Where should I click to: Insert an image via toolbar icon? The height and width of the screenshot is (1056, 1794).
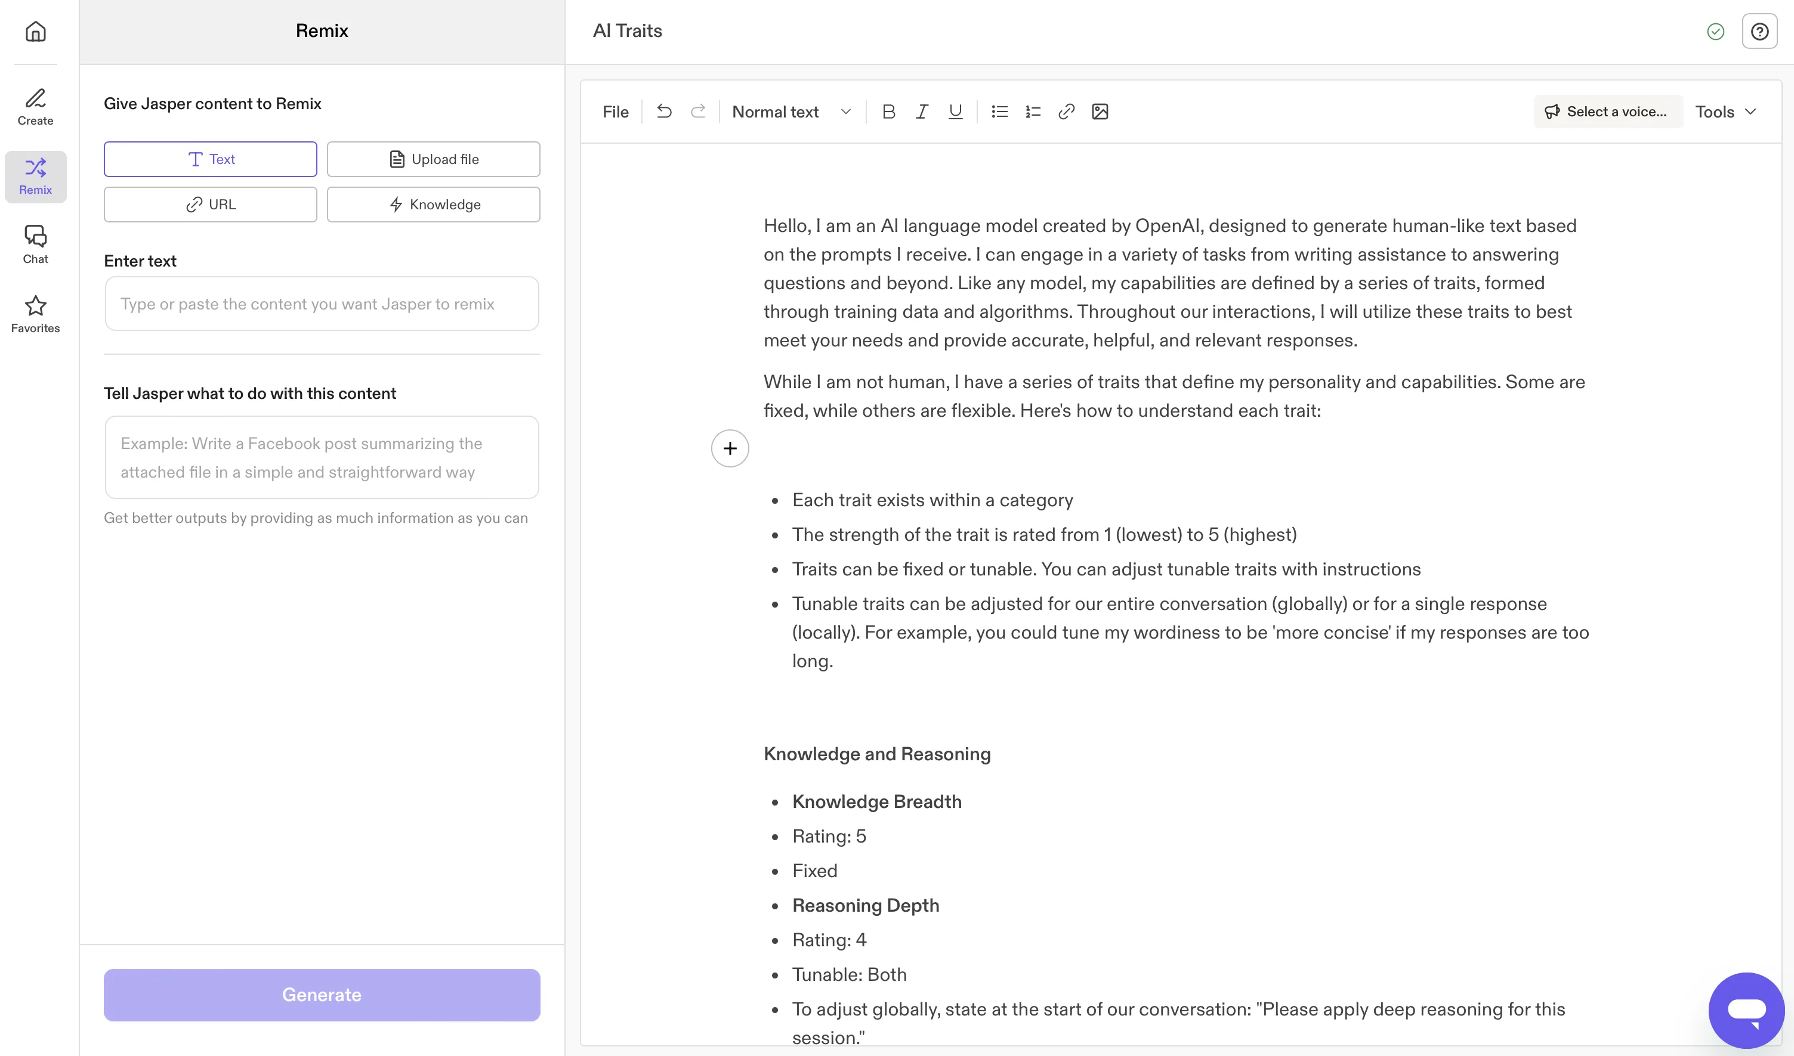[1099, 112]
